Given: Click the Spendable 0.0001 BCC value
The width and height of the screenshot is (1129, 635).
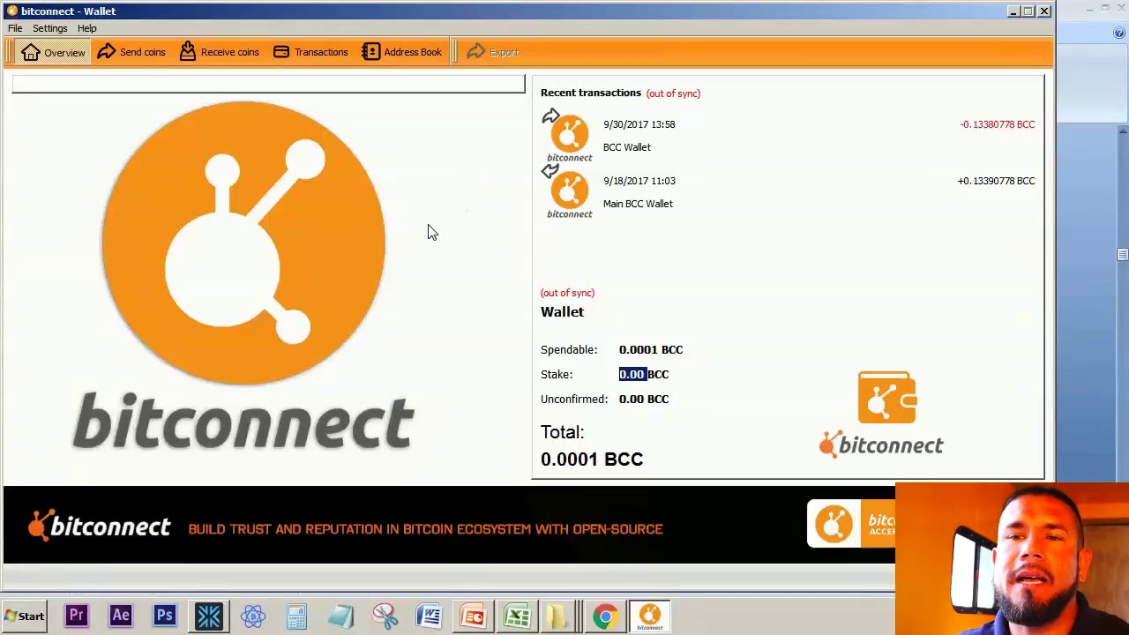Looking at the screenshot, I should [x=651, y=350].
